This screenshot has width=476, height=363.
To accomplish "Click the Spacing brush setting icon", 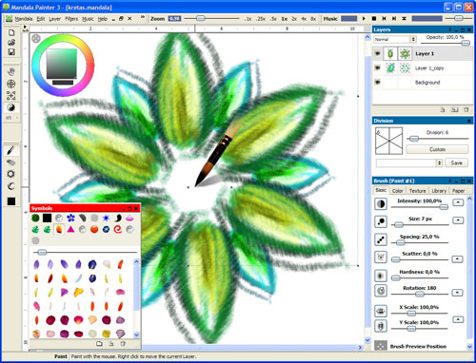I will [x=381, y=239].
